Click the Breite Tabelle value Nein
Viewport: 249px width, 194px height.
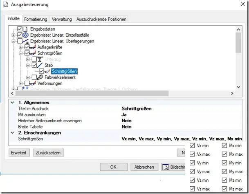pyautogui.click(x=126, y=127)
